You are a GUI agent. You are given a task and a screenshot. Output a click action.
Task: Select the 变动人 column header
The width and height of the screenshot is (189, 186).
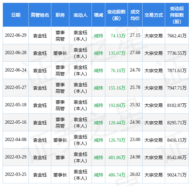pos(80,15)
